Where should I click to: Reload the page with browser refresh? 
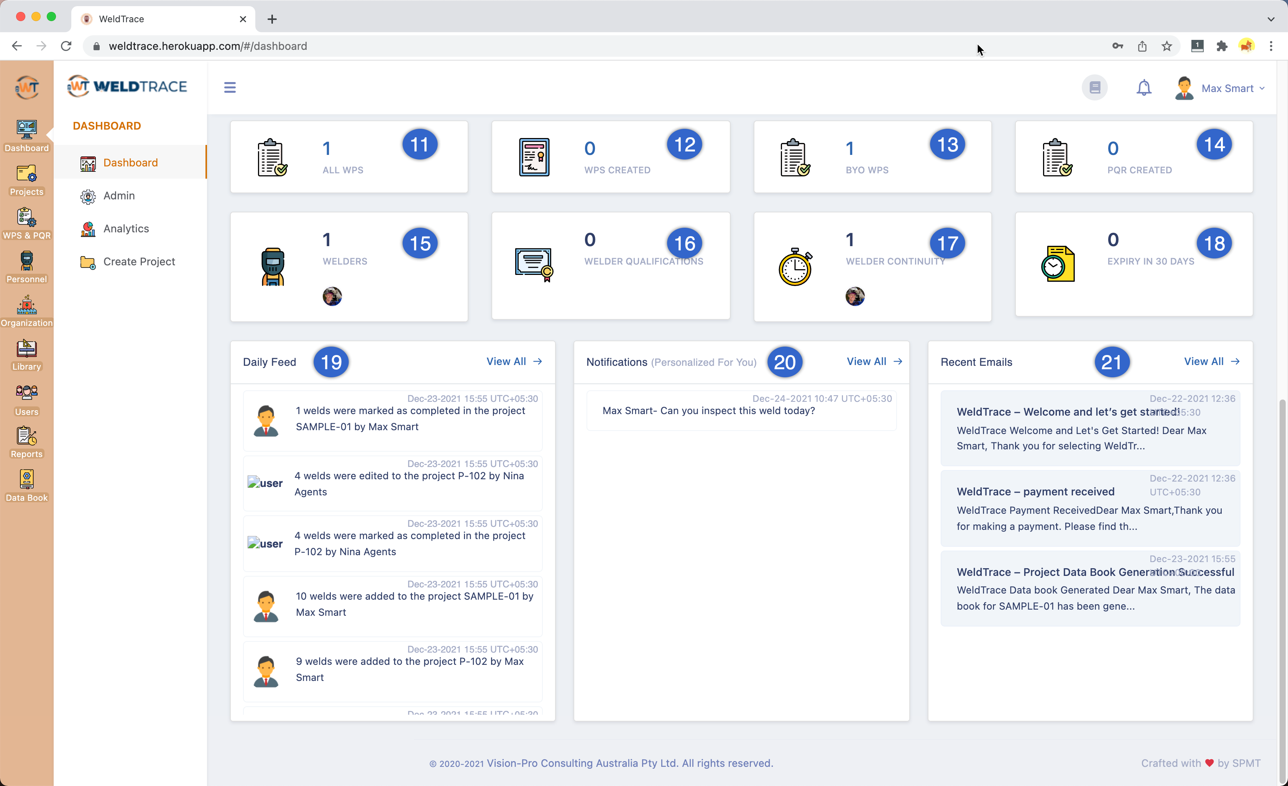(66, 46)
